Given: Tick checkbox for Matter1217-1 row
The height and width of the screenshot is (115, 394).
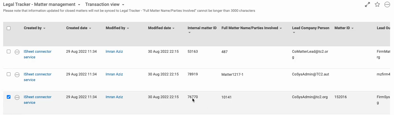Looking at the screenshot, I should point(8,74).
